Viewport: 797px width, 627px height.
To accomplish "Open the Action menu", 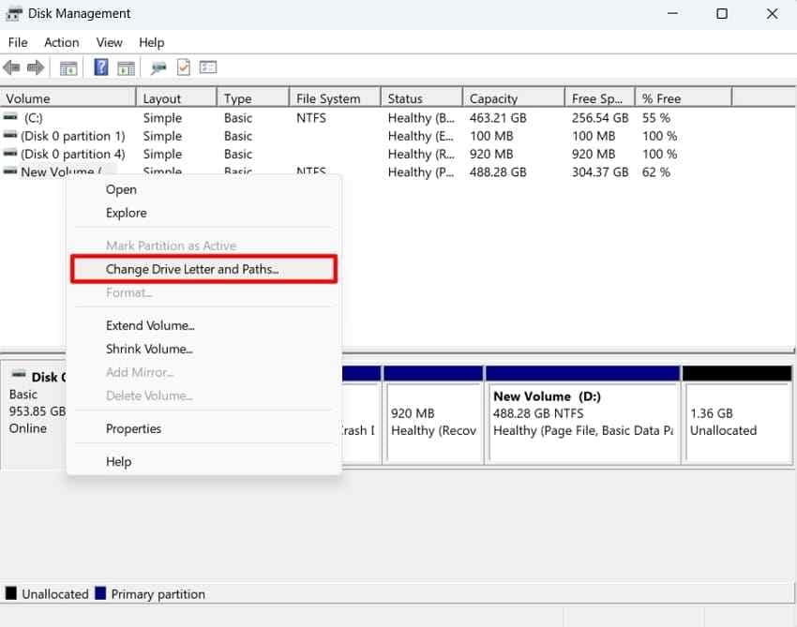I will pos(62,43).
